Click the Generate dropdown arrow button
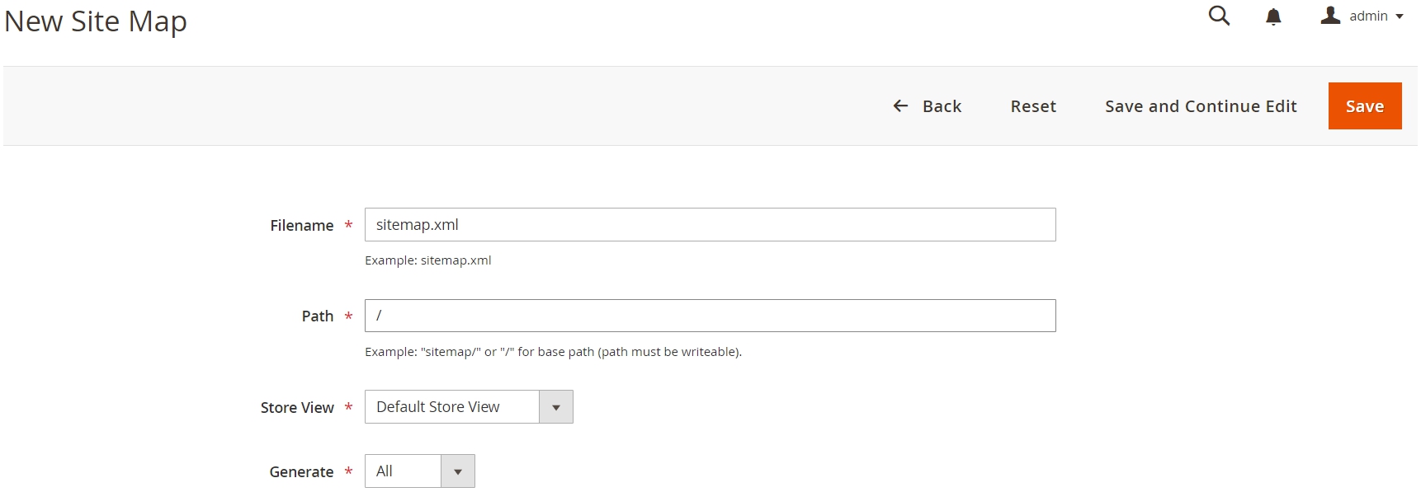Viewport: 1421px width, 492px height. point(458,471)
